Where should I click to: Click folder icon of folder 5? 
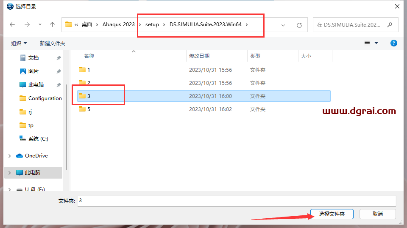(x=82, y=109)
